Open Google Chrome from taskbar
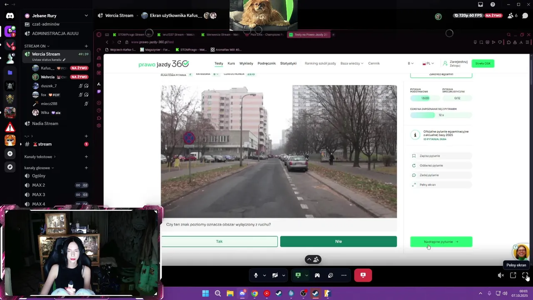 pos(254,293)
